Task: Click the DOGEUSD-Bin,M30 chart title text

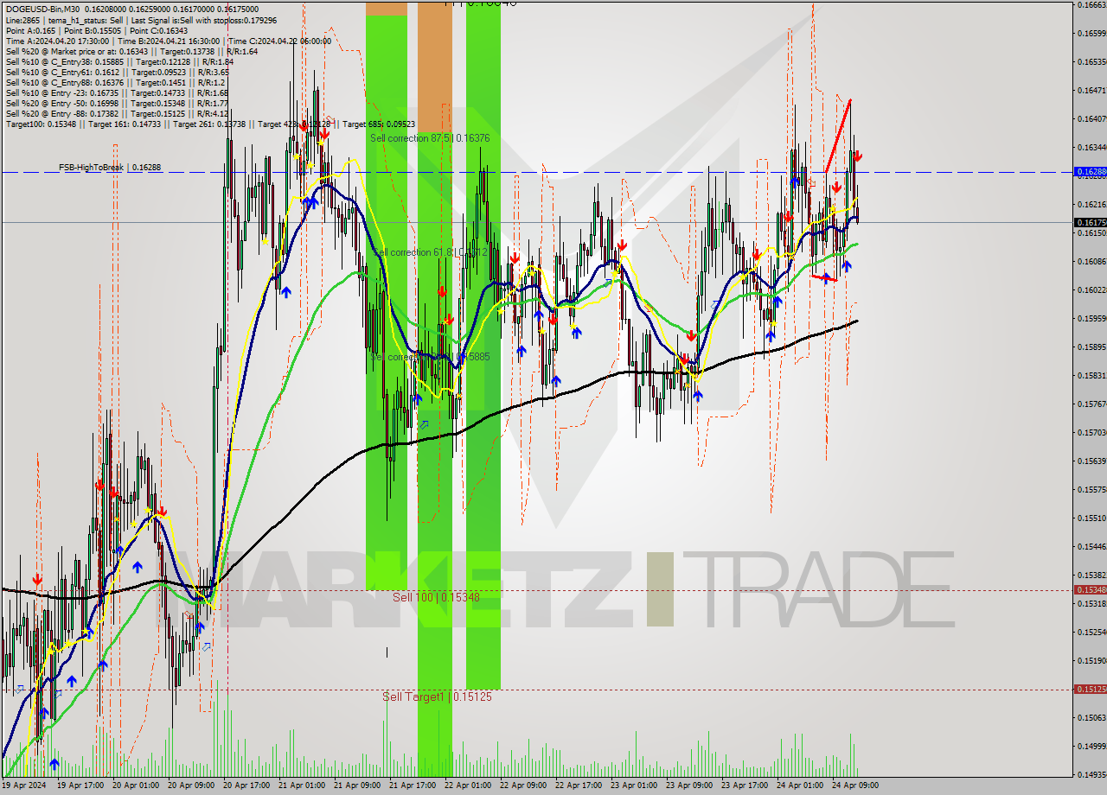Action: (x=42, y=10)
